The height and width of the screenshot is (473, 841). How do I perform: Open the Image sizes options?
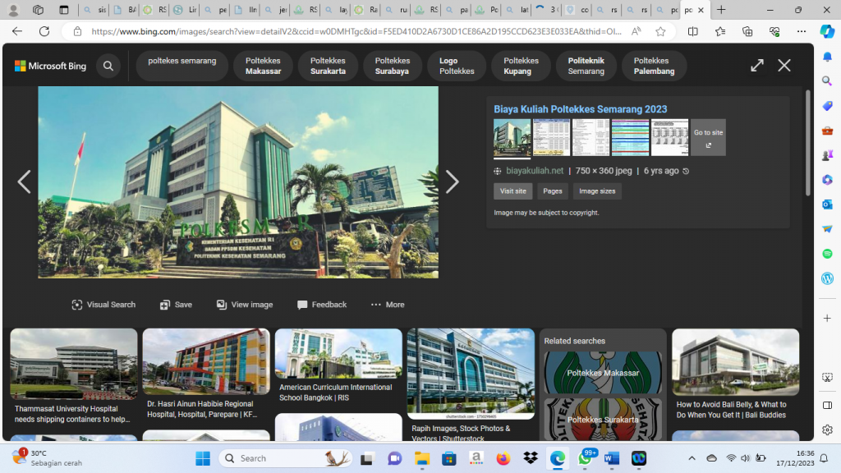click(596, 191)
